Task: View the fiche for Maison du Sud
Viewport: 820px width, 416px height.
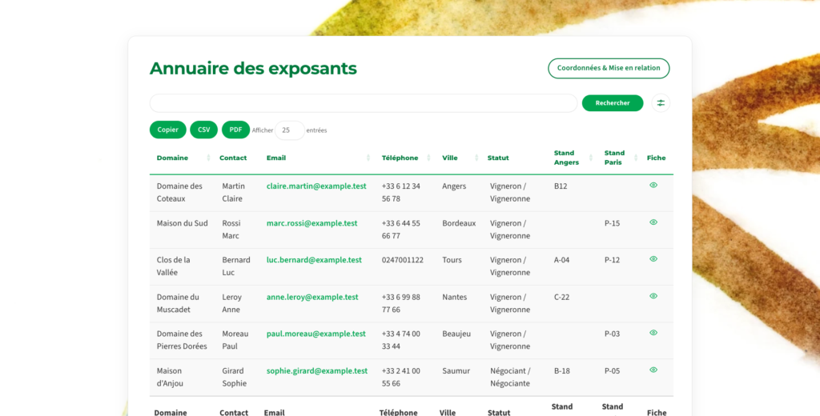Action: coord(653,222)
